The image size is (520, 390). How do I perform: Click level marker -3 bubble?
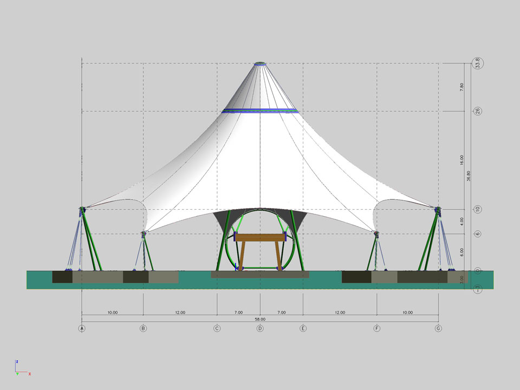(478, 289)
